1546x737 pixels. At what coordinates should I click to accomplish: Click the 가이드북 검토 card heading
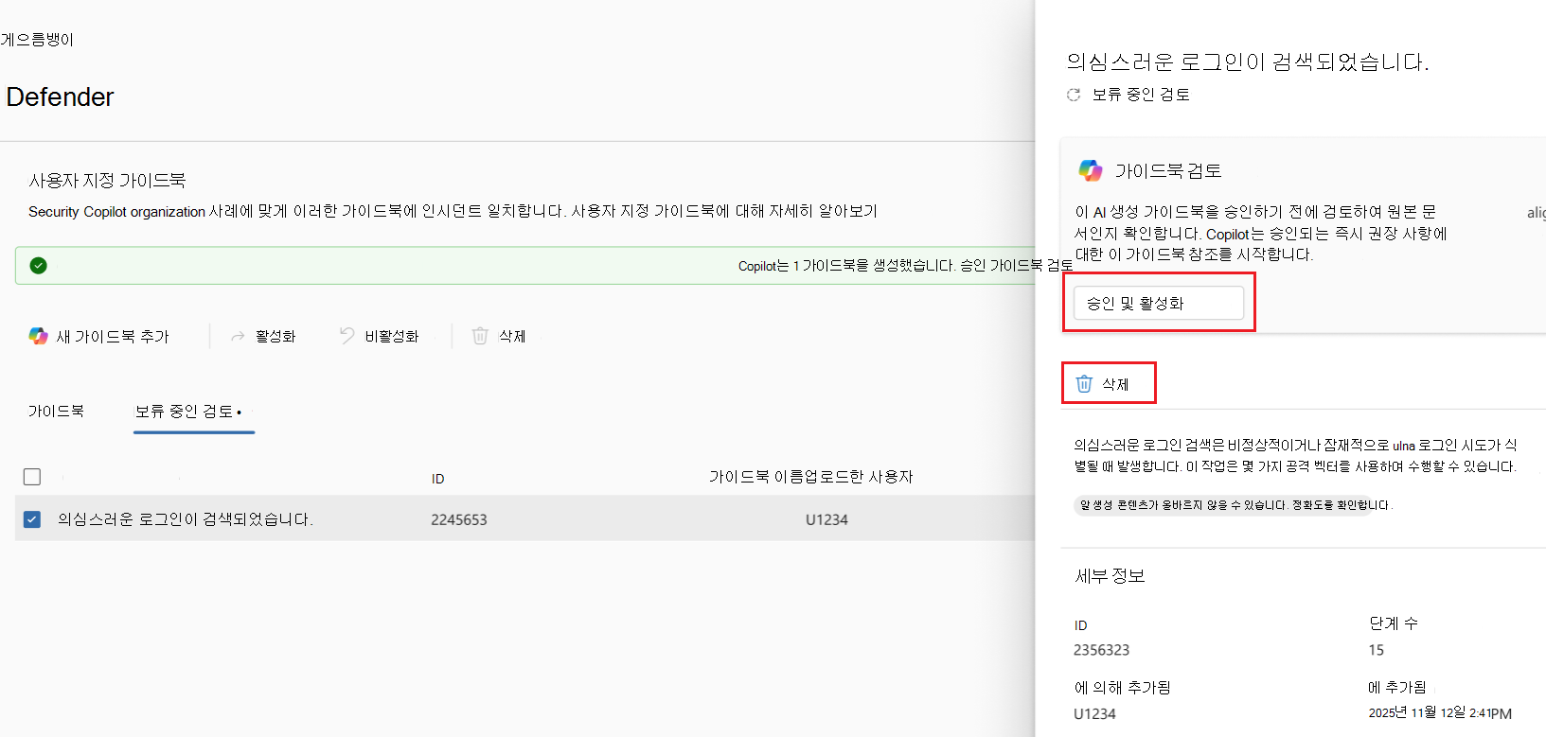click(1168, 170)
